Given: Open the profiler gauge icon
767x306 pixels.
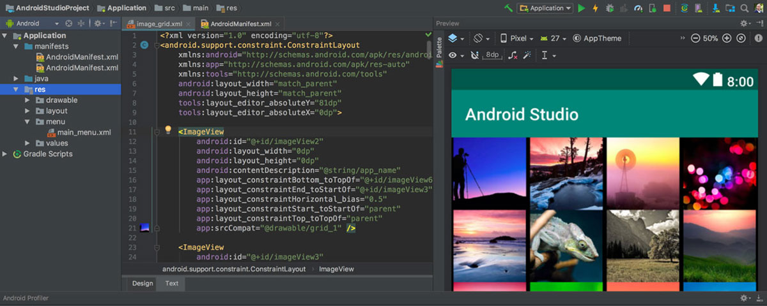Looking at the screenshot, I should click(639, 8).
